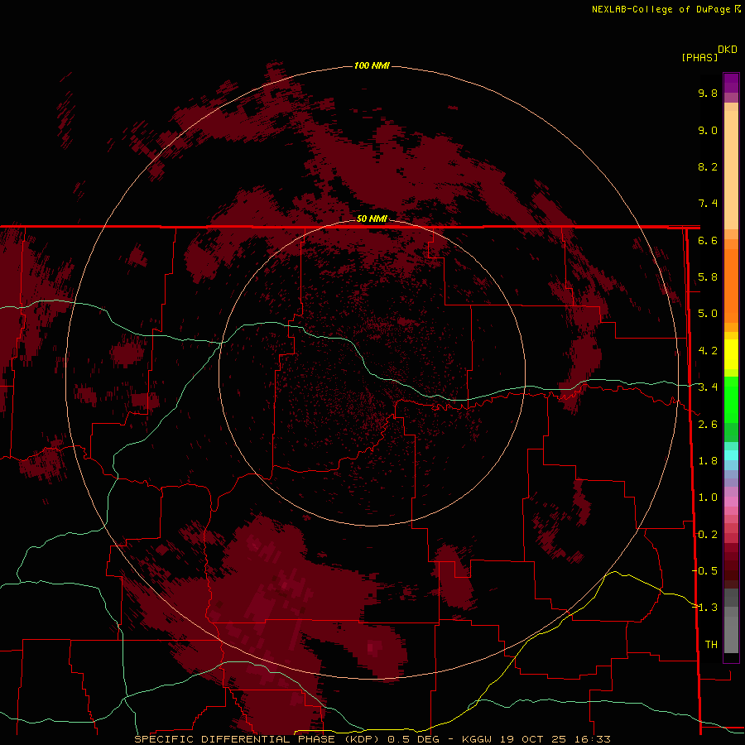Click the 0.2 scale value
Viewport: 745px width, 745px height.
point(708,534)
